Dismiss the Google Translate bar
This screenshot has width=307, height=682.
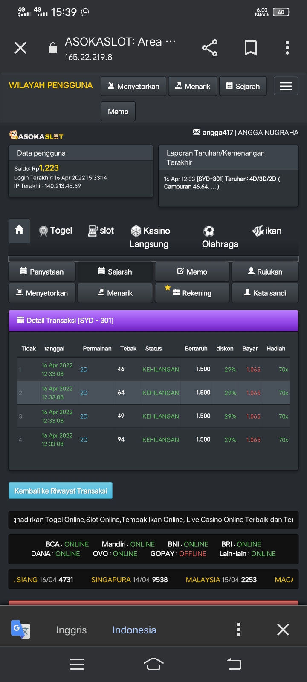[283, 630]
